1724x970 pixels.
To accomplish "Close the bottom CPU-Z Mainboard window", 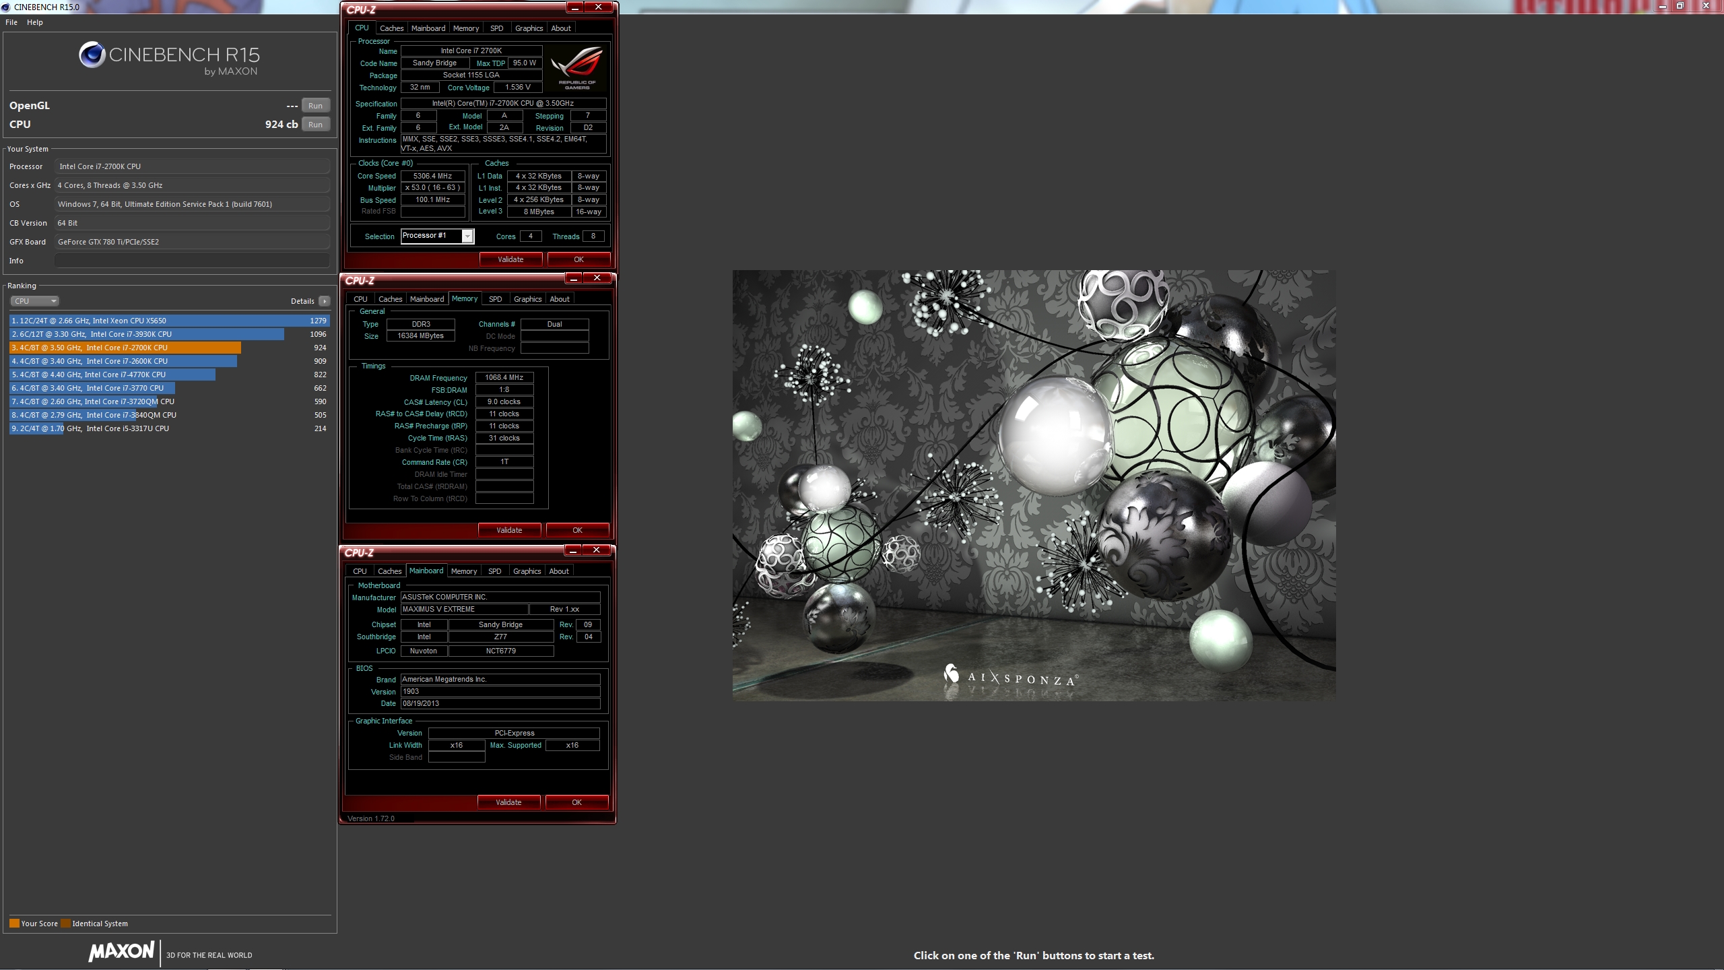I will 596,550.
